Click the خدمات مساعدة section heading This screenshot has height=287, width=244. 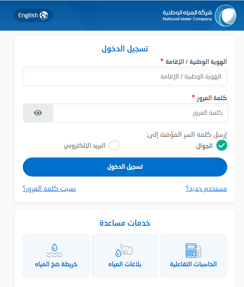coord(125,223)
